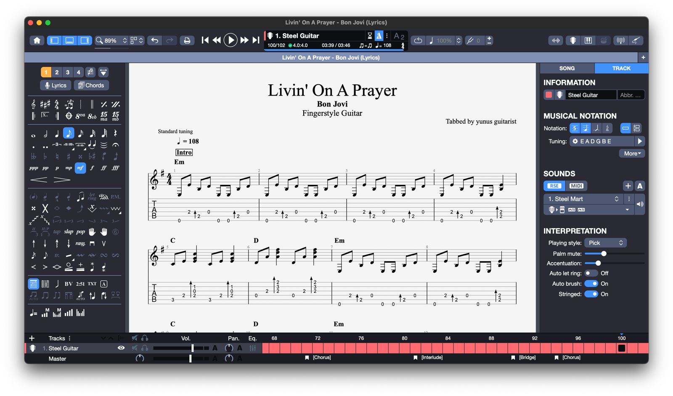Select voice 3 in edition palette
This screenshot has height=396, width=673.
click(68, 72)
